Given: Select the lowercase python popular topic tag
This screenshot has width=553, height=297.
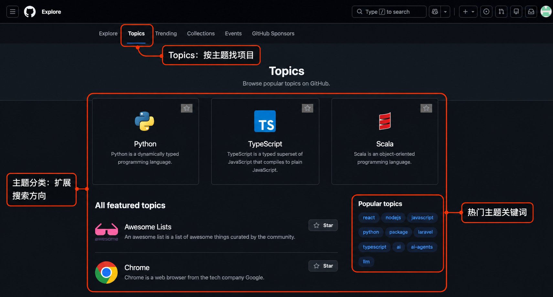Looking at the screenshot, I should (x=371, y=232).
